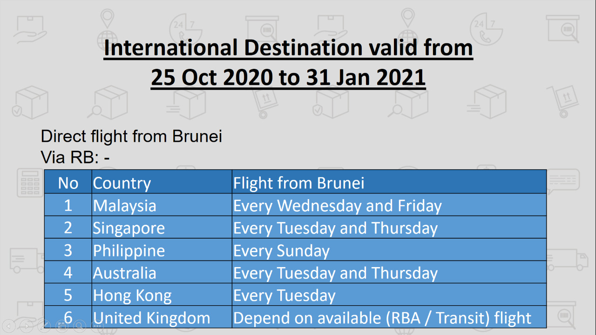The height and width of the screenshot is (335, 596).
Task: Click the Australia country cell
Action: [162, 273]
